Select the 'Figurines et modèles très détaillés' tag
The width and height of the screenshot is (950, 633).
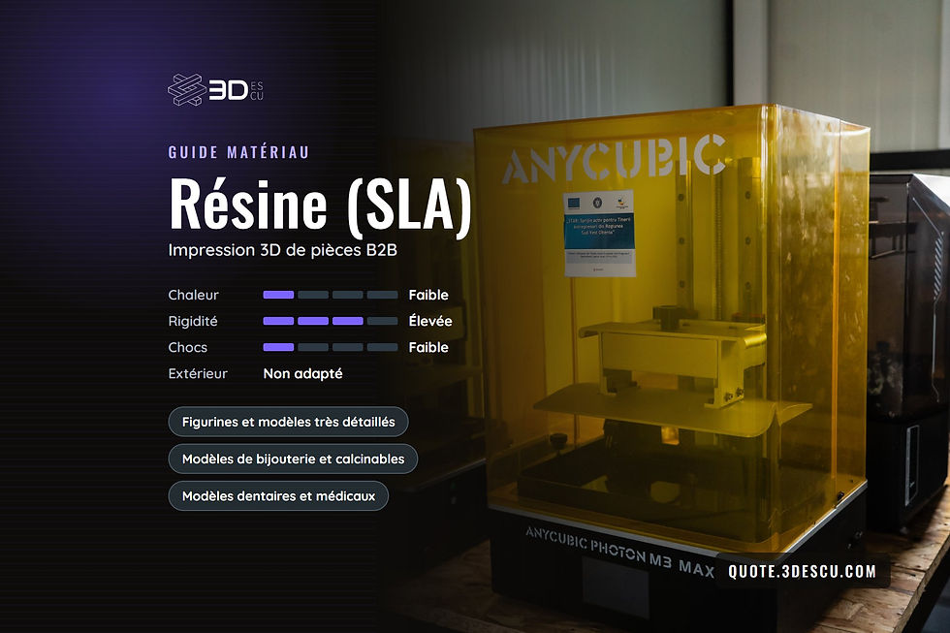point(289,422)
